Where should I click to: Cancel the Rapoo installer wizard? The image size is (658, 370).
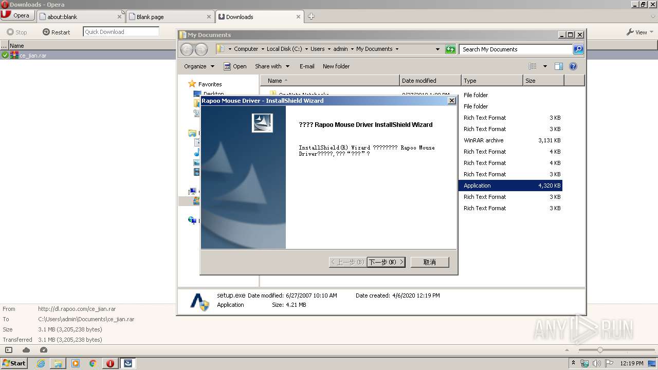click(430, 262)
